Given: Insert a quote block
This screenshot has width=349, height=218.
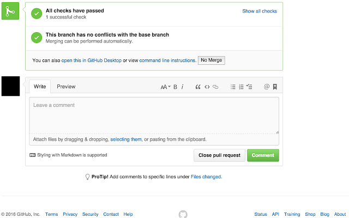Looking at the screenshot, I should (198, 87).
